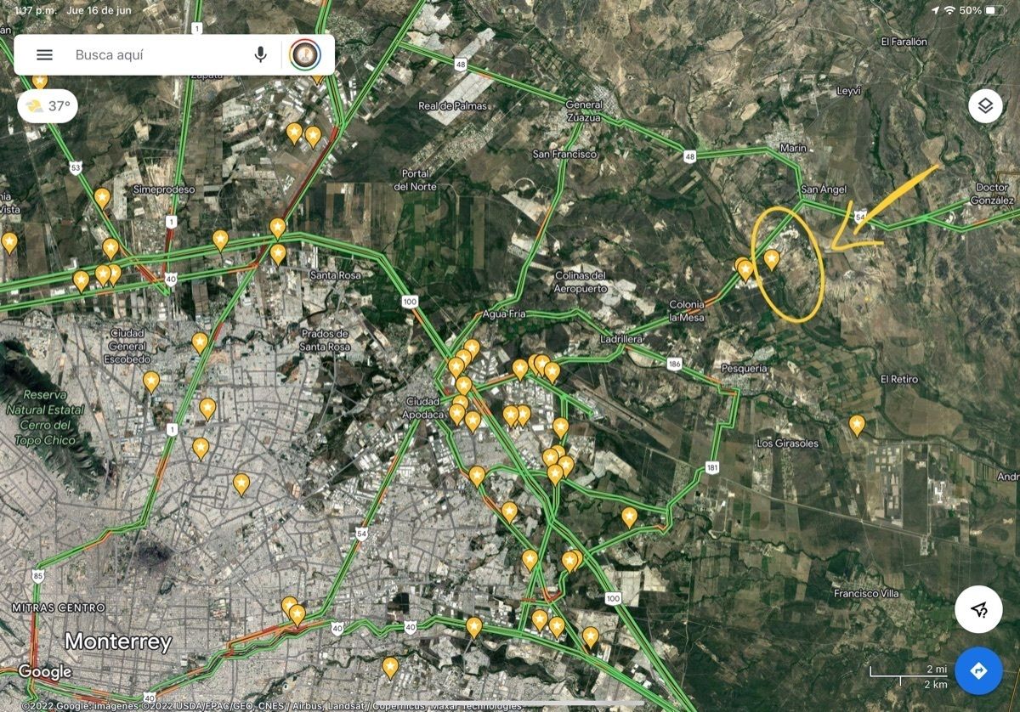
Task: Type in the 'Busca aquí' search field
Action: [153, 55]
